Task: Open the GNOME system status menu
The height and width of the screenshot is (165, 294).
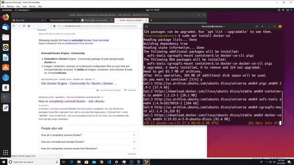Action: tap(285, 10)
